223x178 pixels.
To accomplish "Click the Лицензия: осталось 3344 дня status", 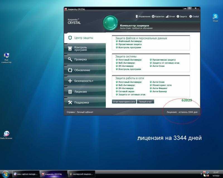I will pos(182,112).
